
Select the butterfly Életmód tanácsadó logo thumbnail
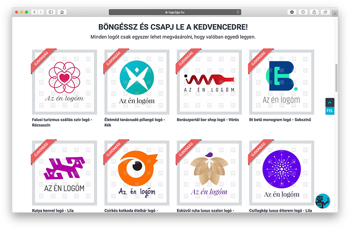pos(137,82)
